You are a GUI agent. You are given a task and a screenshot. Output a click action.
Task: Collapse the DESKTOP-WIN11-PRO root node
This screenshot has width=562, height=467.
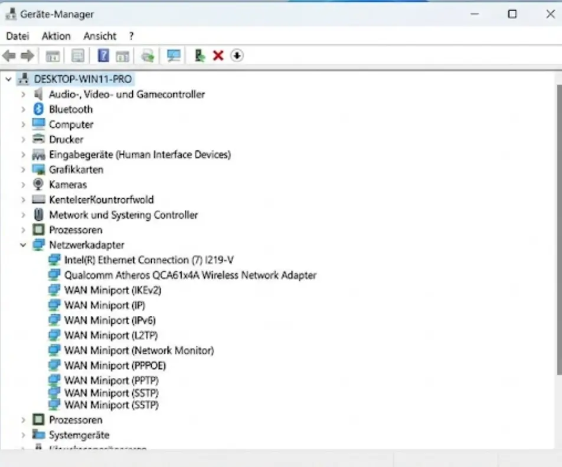(x=9, y=79)
